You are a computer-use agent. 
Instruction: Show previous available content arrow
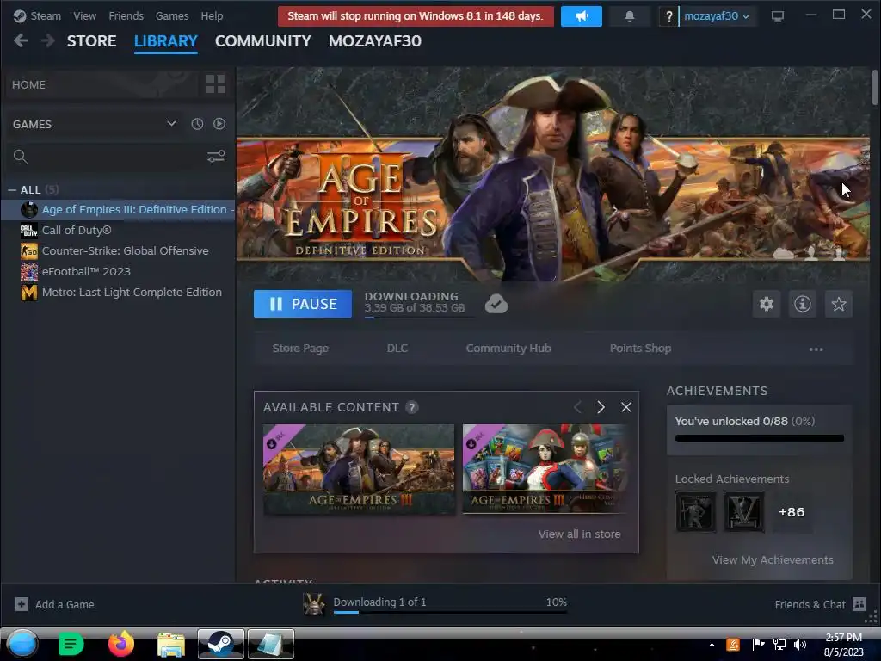click(577, 407)
